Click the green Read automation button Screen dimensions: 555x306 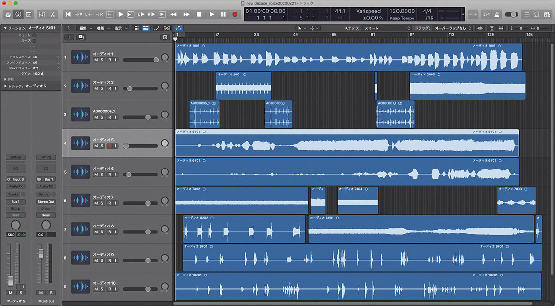[15, 215]
